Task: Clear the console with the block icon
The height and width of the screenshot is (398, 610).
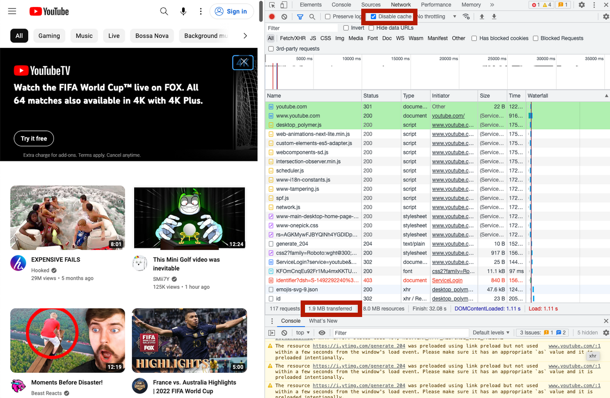Action: pos(284,333)
